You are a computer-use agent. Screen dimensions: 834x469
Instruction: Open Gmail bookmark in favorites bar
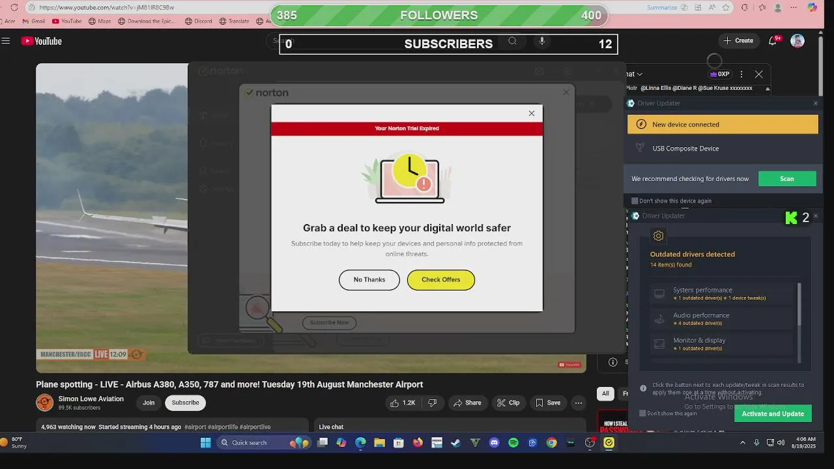[x=33, y=21]
